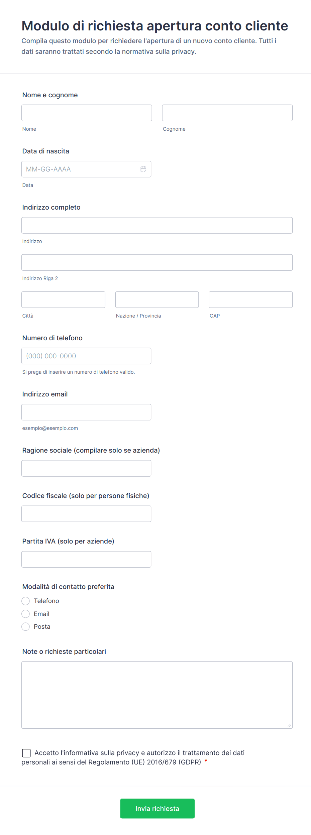Click the Indirizzo email input
This screenshot has height=835, width=311.
tap(86, 412)
